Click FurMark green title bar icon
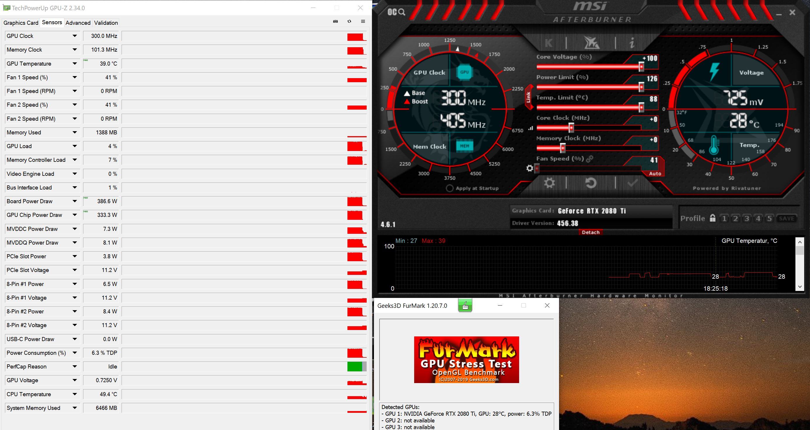810x430 pixels. click(465, 306)
